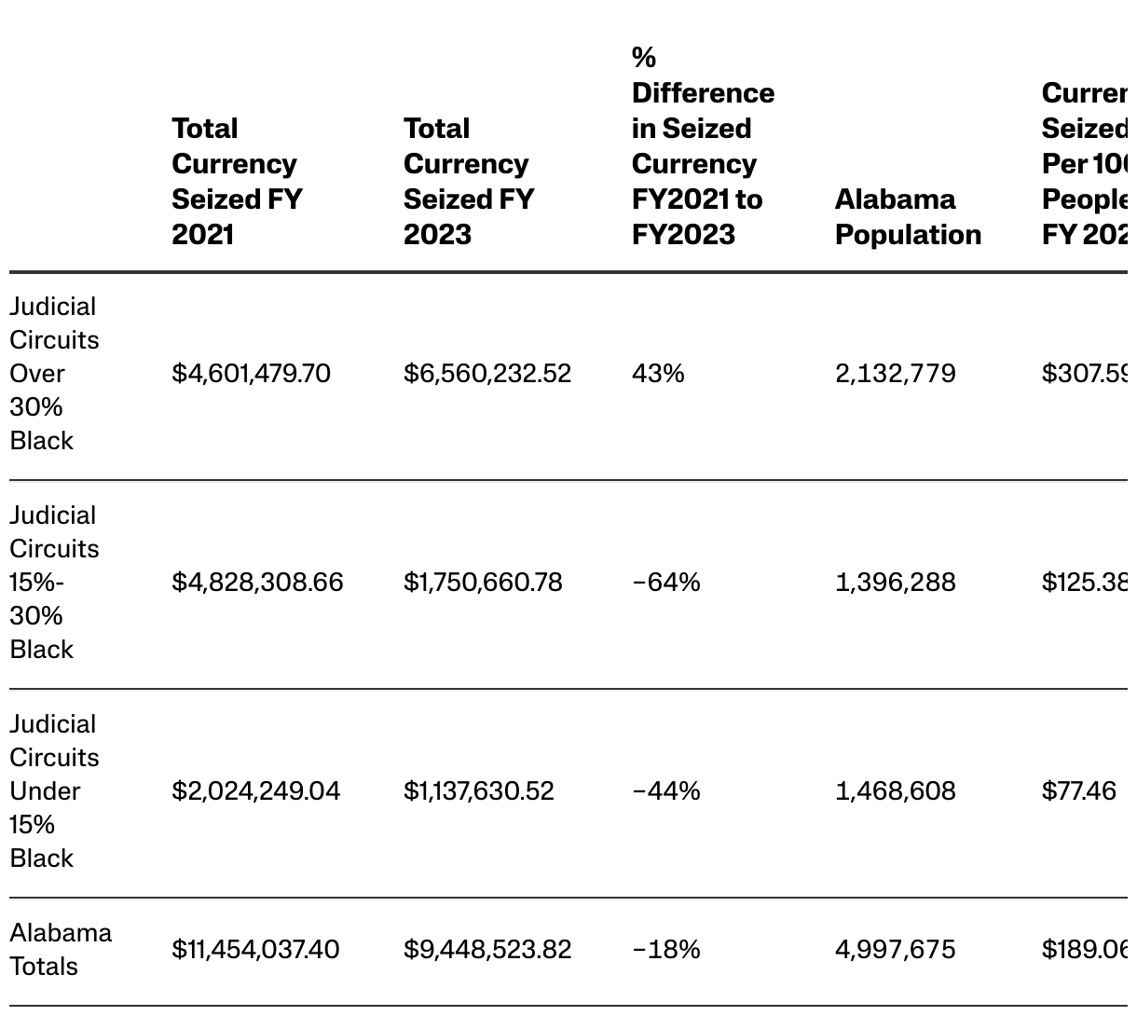Click the $2,024,249.04 cell
Screen dimensions: 1137x1016
pyautogui.click(x=255, y=790)
